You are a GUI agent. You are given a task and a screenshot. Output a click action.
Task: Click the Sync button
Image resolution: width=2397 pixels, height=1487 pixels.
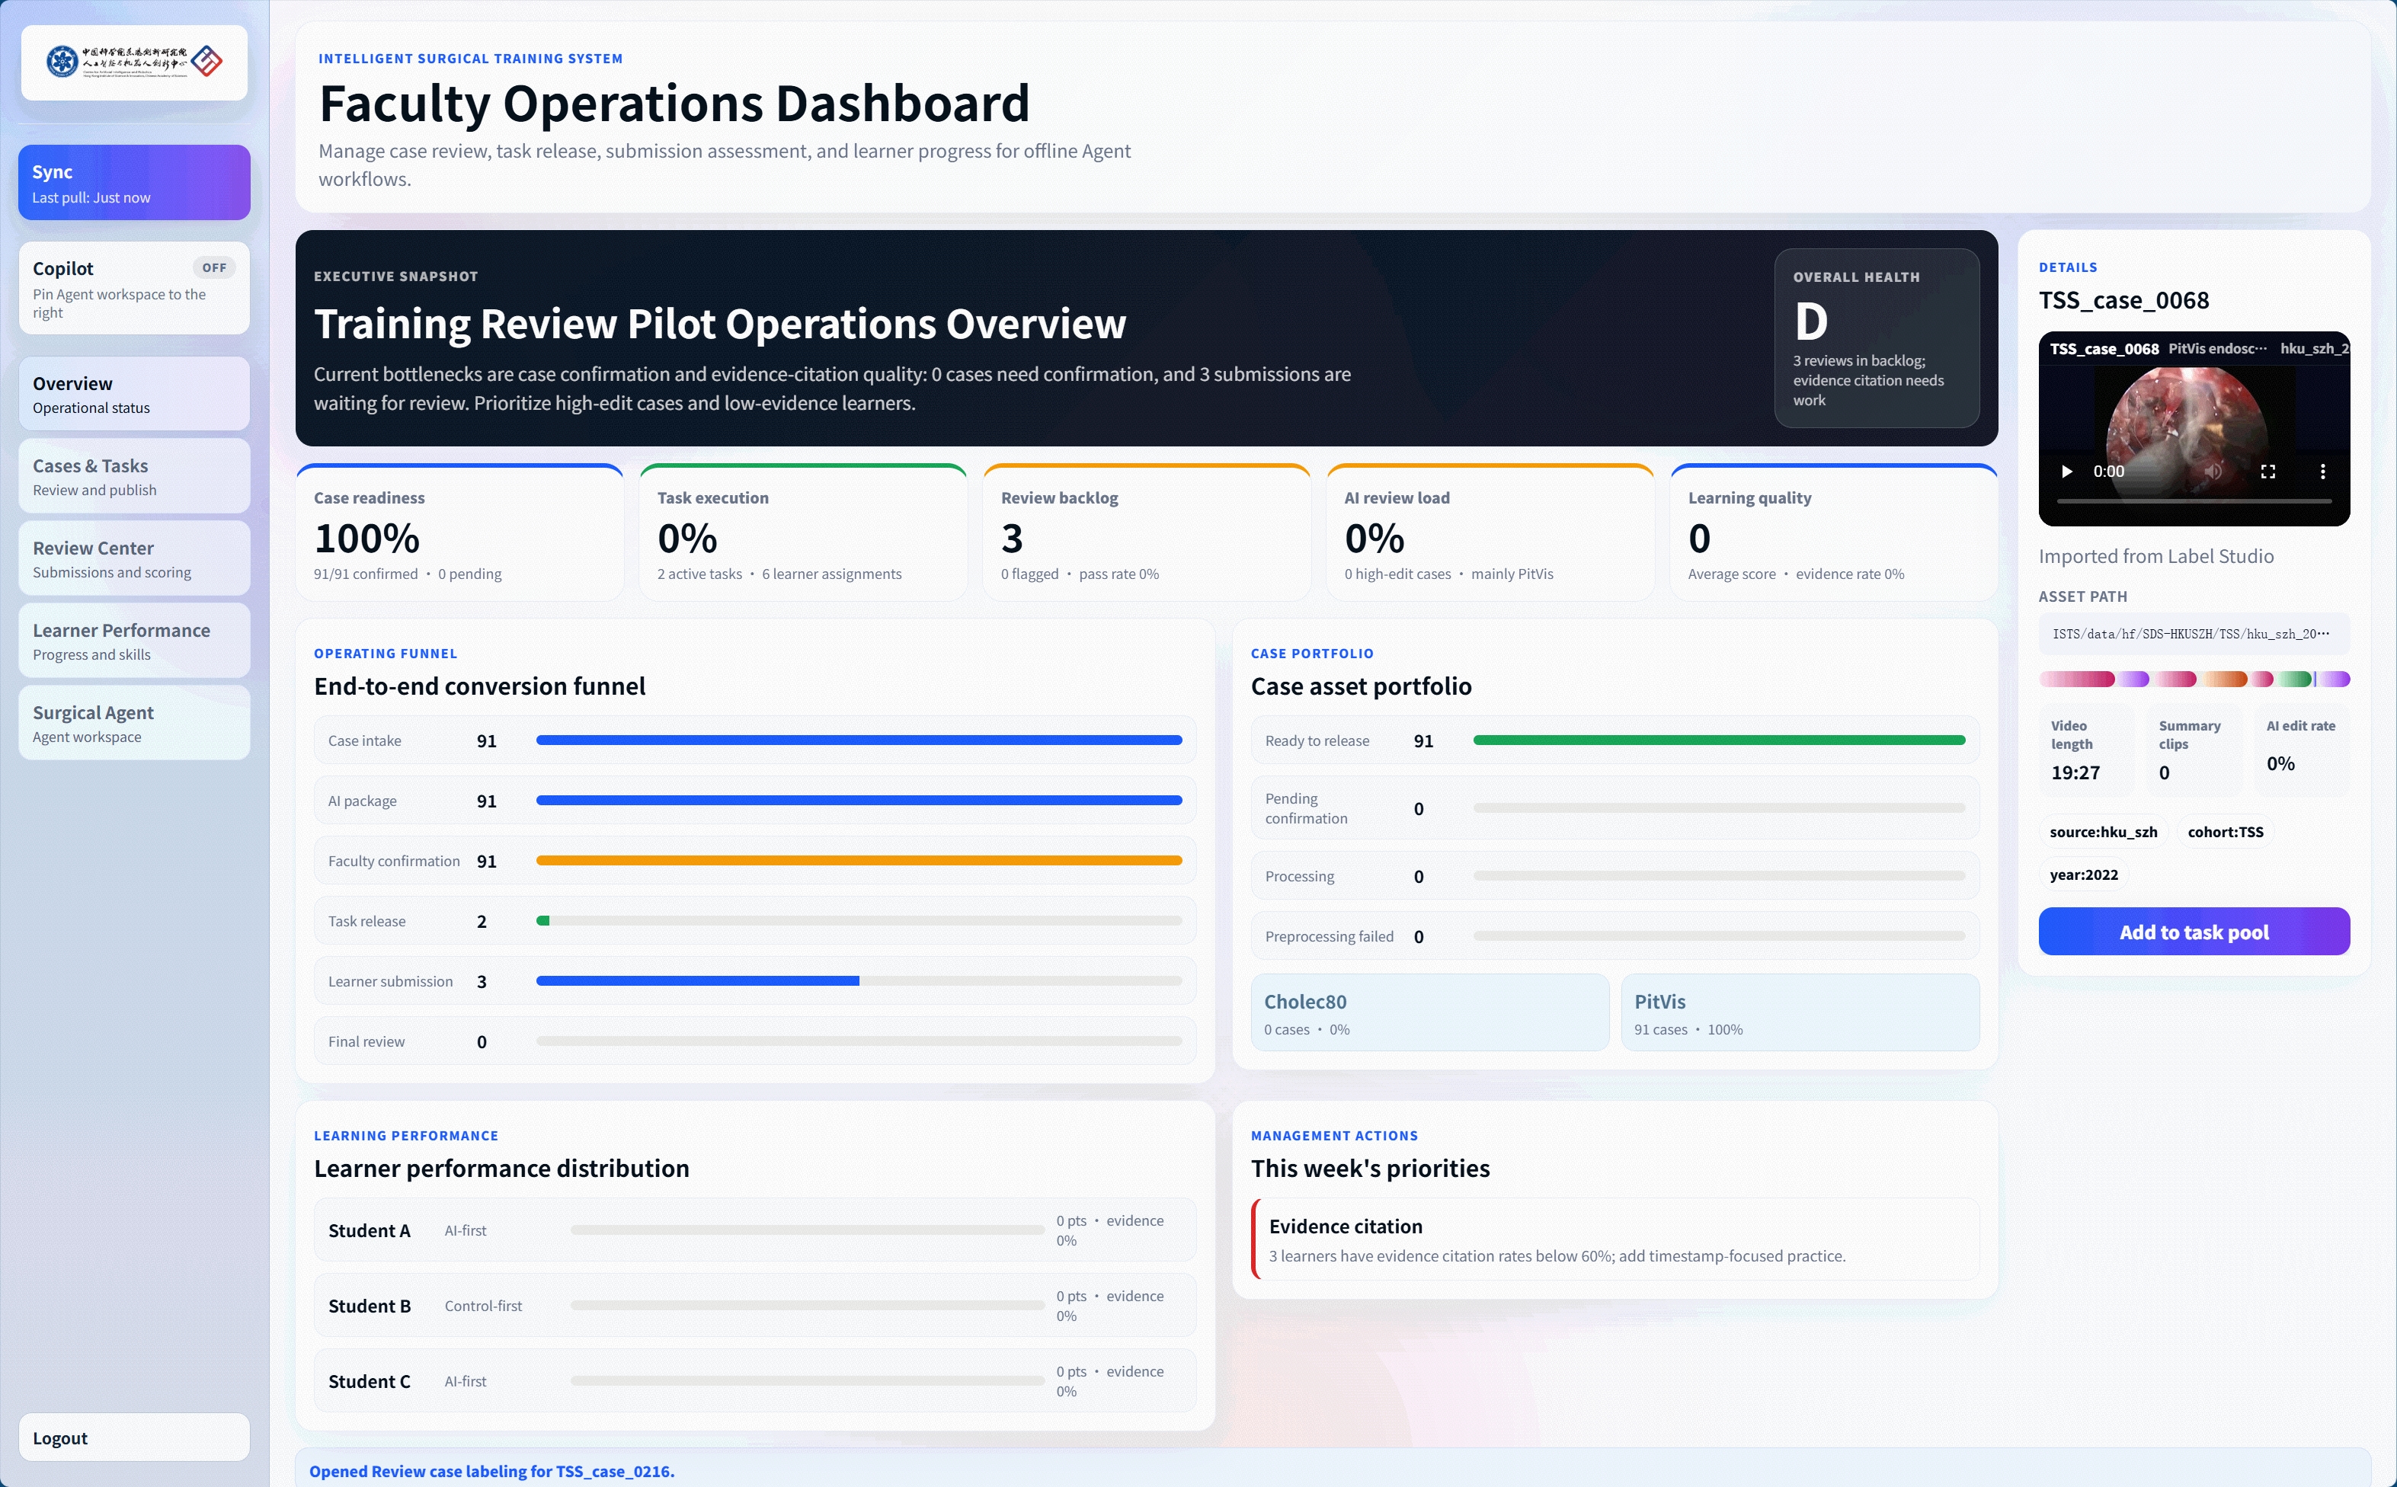(135, 182)
